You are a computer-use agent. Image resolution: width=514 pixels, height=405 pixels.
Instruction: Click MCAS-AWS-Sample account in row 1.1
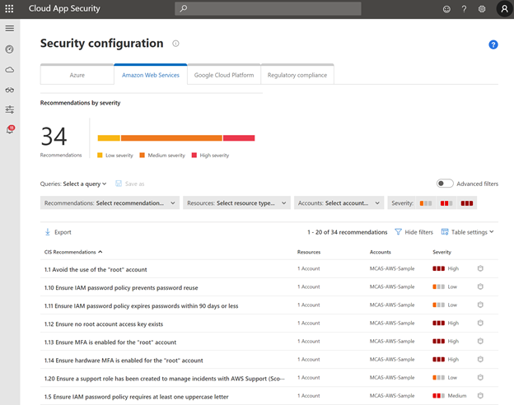click(392, 268)
